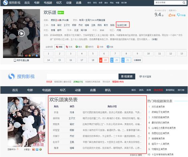Image resolution: width=188 pixels, height=157 pixels.
Task: Open the [全部主演] link
Action: click(x=122, y=25)
